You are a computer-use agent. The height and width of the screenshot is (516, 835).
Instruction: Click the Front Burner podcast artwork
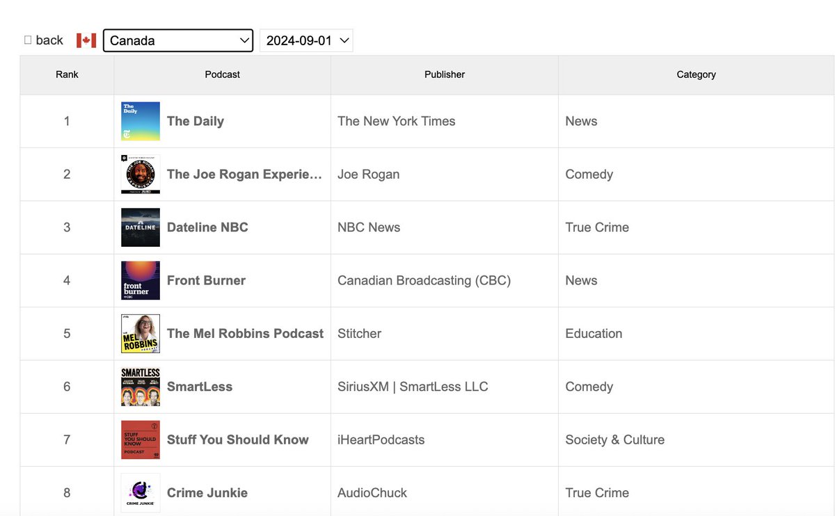[x=140, y=280]
